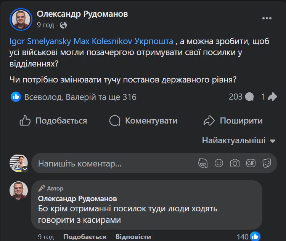Open avatar sticker picker in comment box
The width and height of the screenshot is (286, 241).
click(203, 163)
